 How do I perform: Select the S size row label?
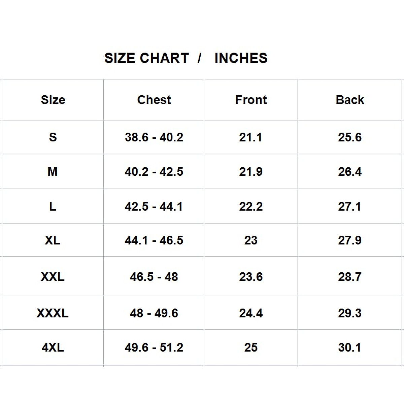point(53,137)
